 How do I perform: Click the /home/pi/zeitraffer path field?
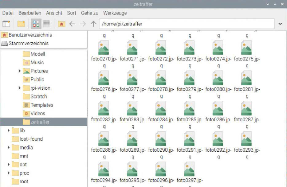pos(186,24)
